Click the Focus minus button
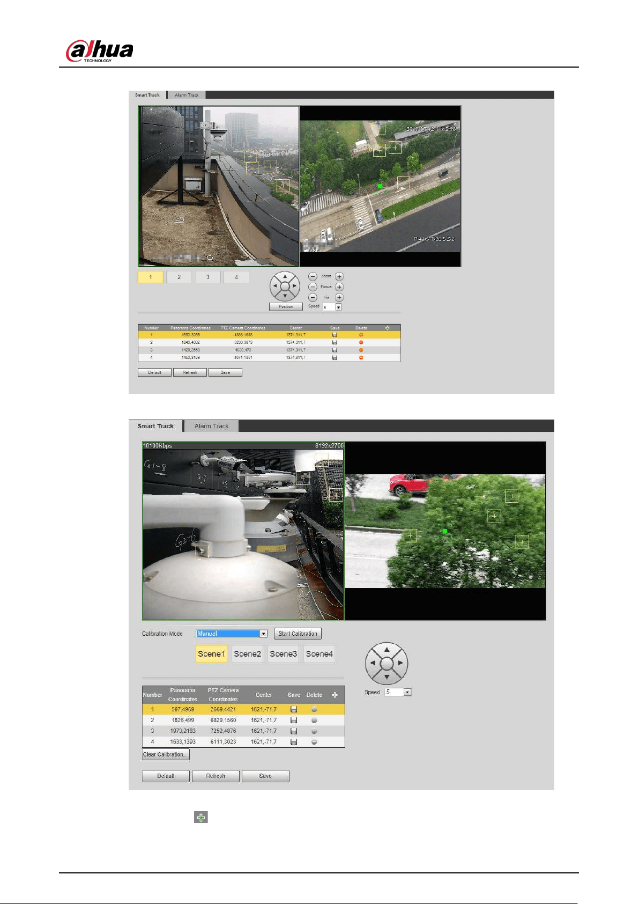 [313, 287]
